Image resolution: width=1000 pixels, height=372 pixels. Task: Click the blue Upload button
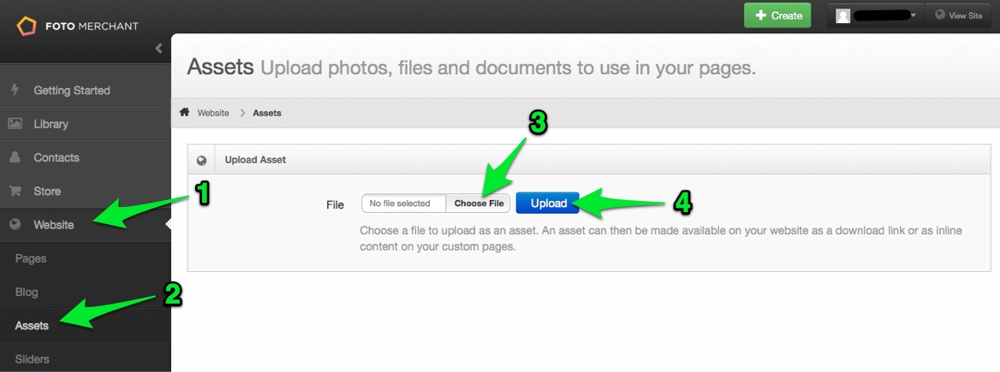549,204
